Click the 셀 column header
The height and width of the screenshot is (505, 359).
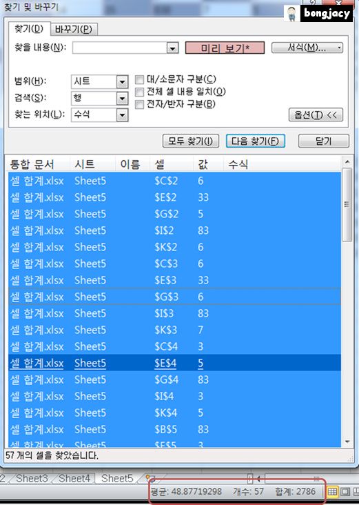[x=172, y=165]
